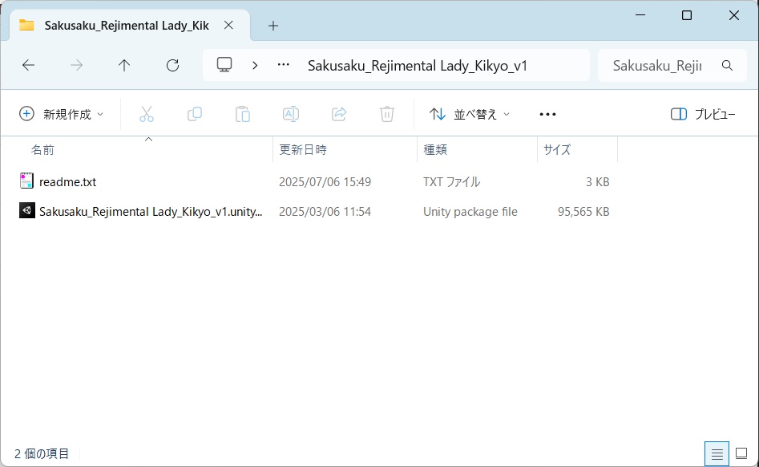Click the Cut scissors icon
Image resolution: width=759 pixels, height=467 pixels.
(x=146, y=114)
